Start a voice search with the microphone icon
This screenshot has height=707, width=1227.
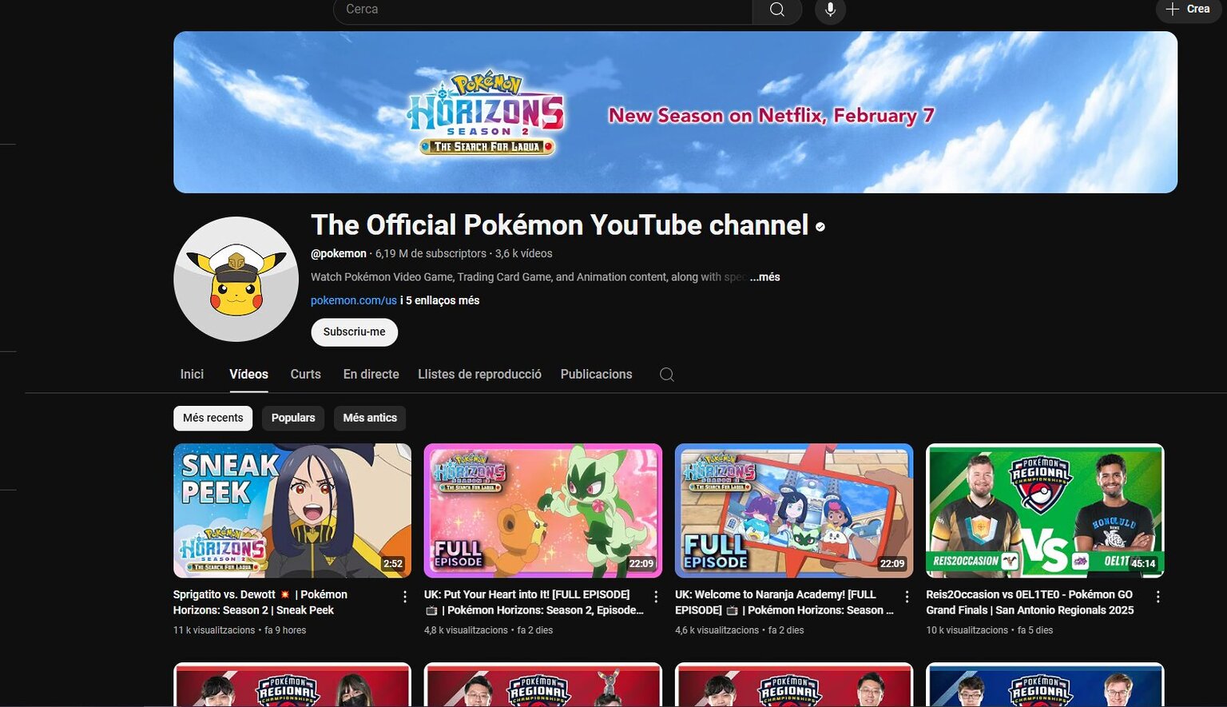pos(829,10)
